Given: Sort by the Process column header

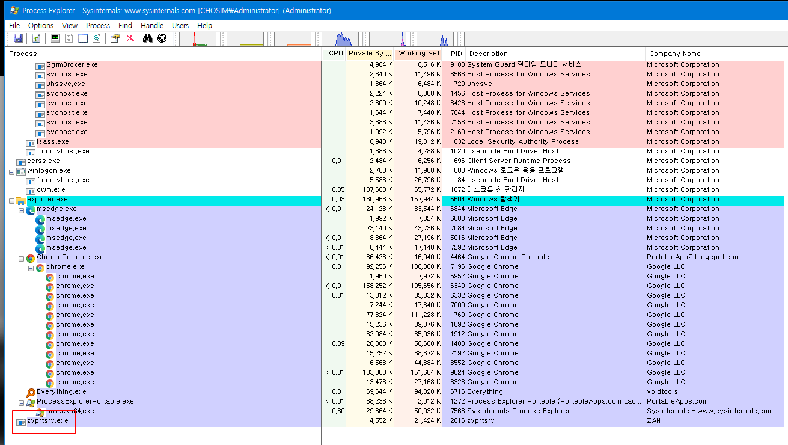Looking at the screenshot, I should coord(164,54).
